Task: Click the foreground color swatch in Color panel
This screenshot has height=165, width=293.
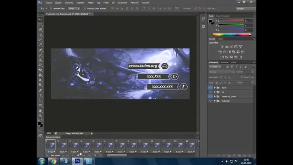Action: point(211,21)
